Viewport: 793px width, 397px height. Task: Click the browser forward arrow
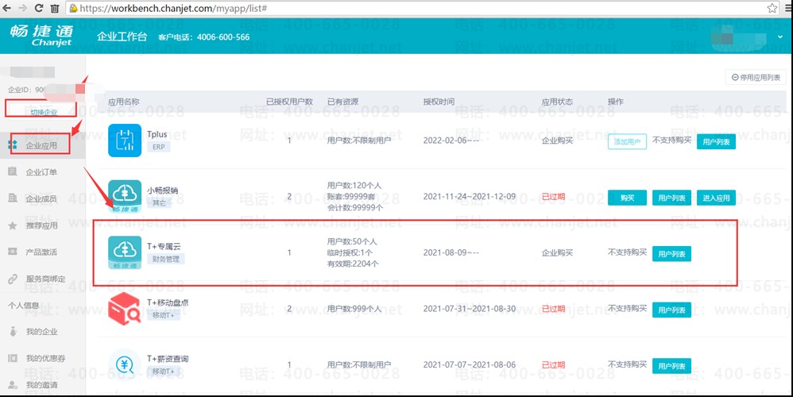tap(23, 8)
